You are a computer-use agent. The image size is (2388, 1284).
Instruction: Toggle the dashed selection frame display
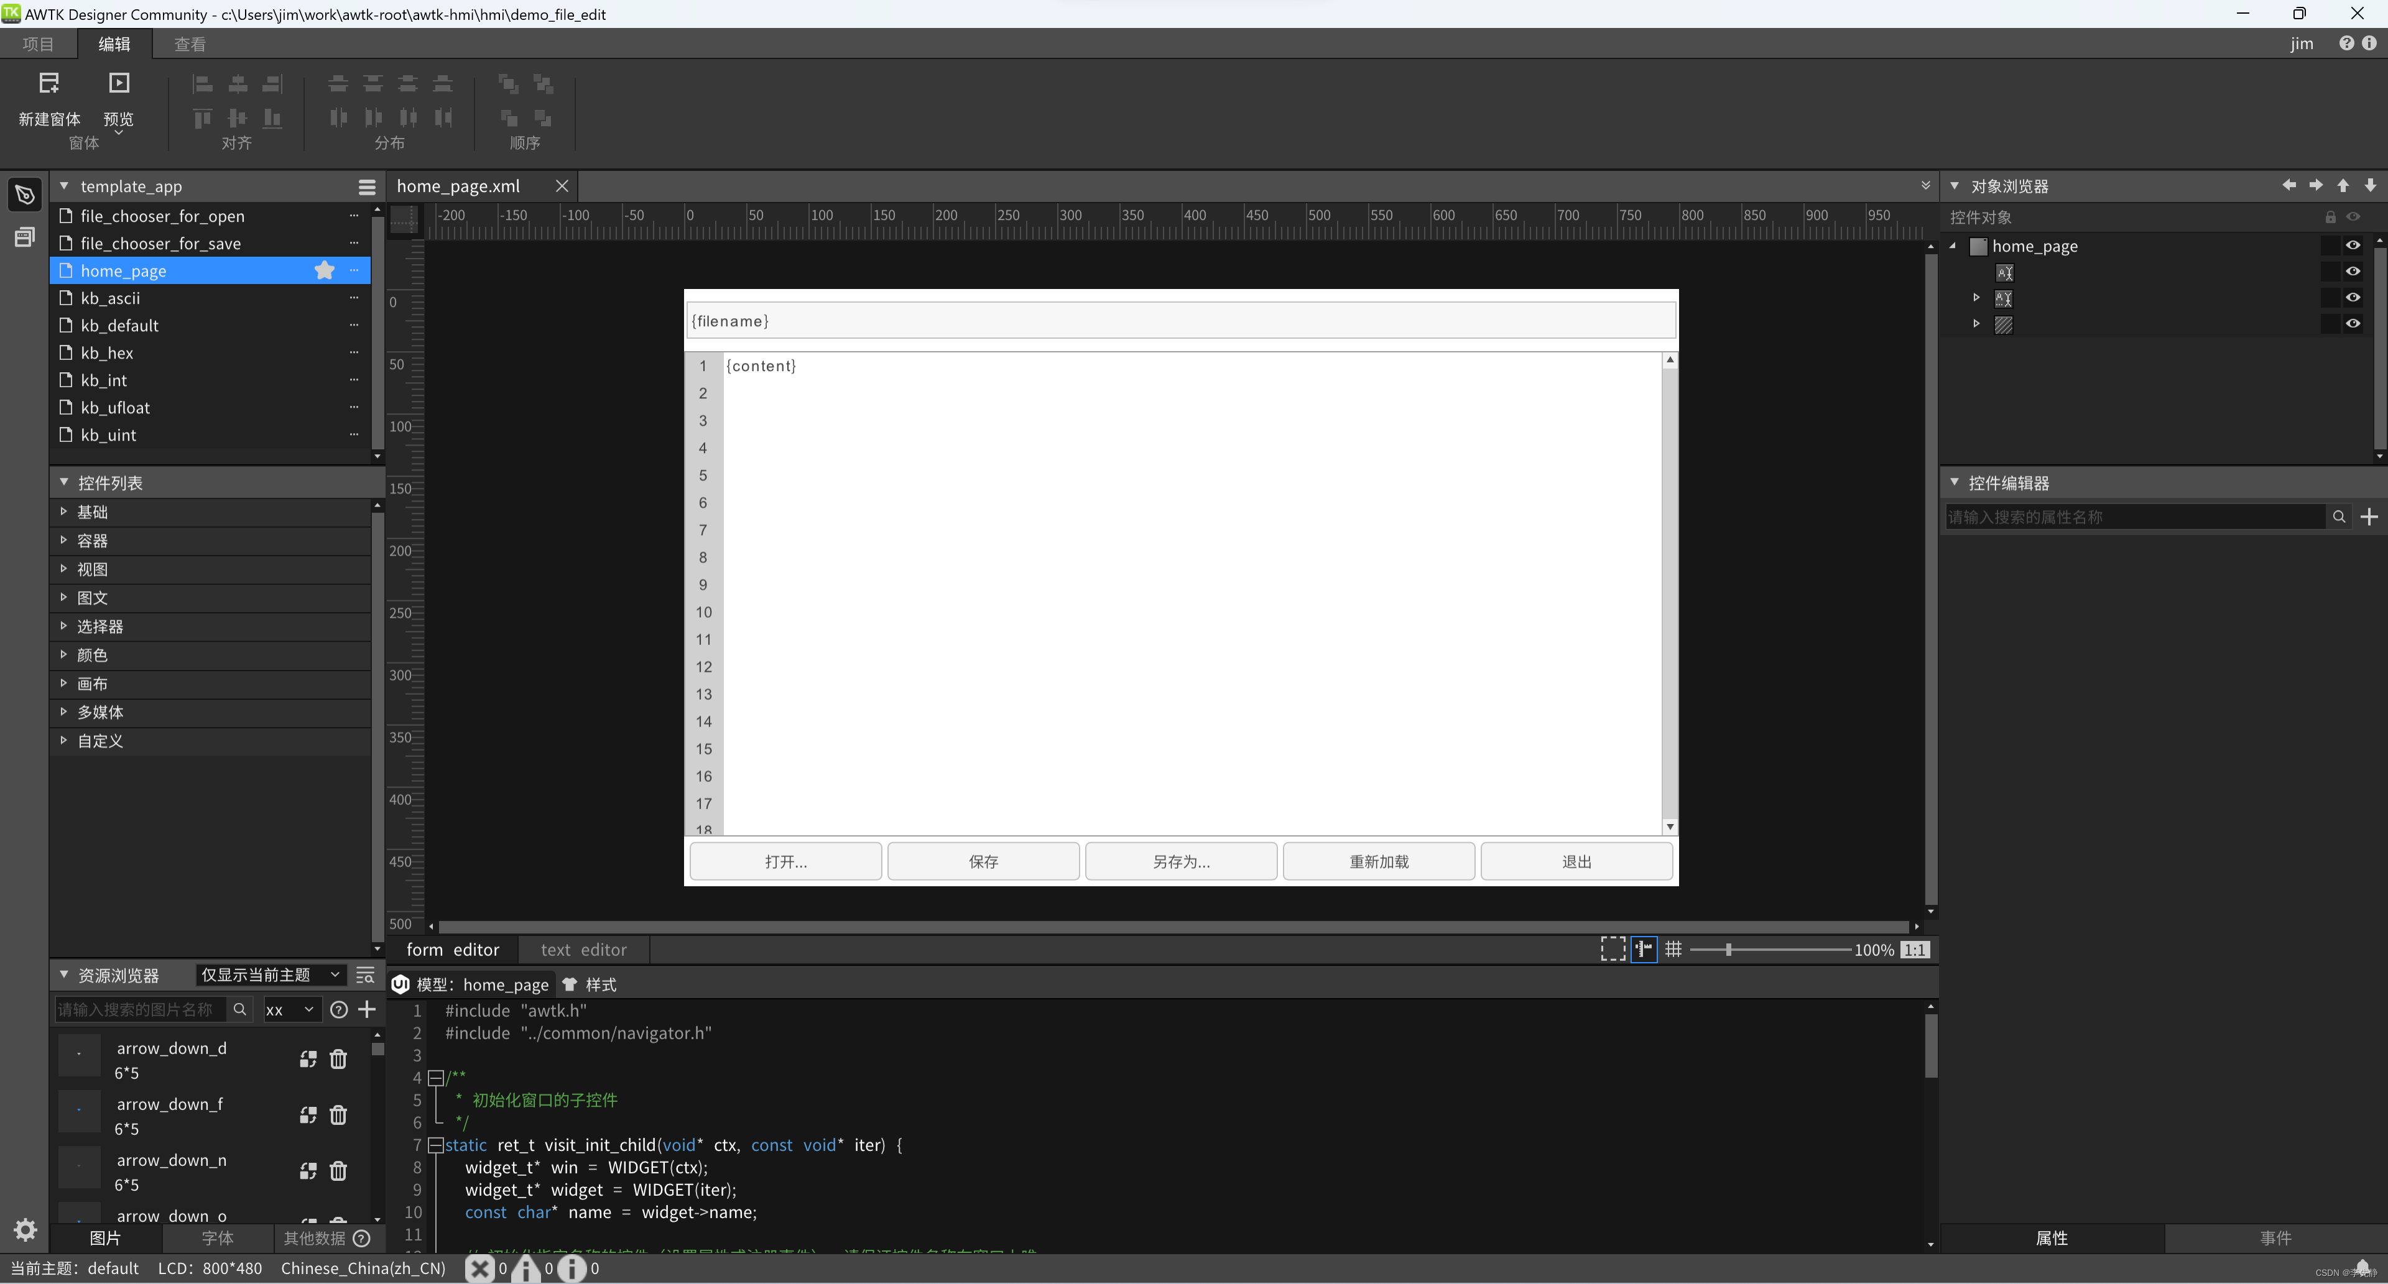click(x=1613, y=950)
